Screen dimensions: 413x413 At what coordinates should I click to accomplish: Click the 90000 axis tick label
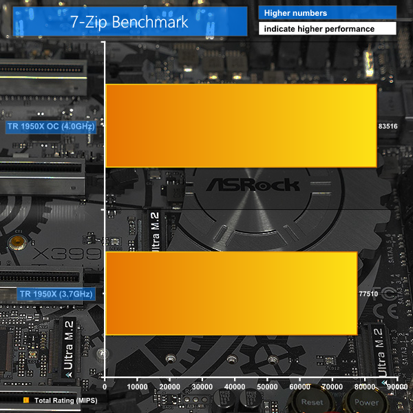(397, 387)
